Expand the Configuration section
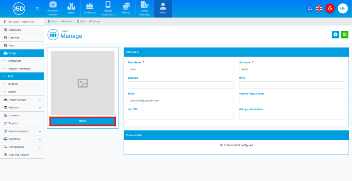 [22, 147]
